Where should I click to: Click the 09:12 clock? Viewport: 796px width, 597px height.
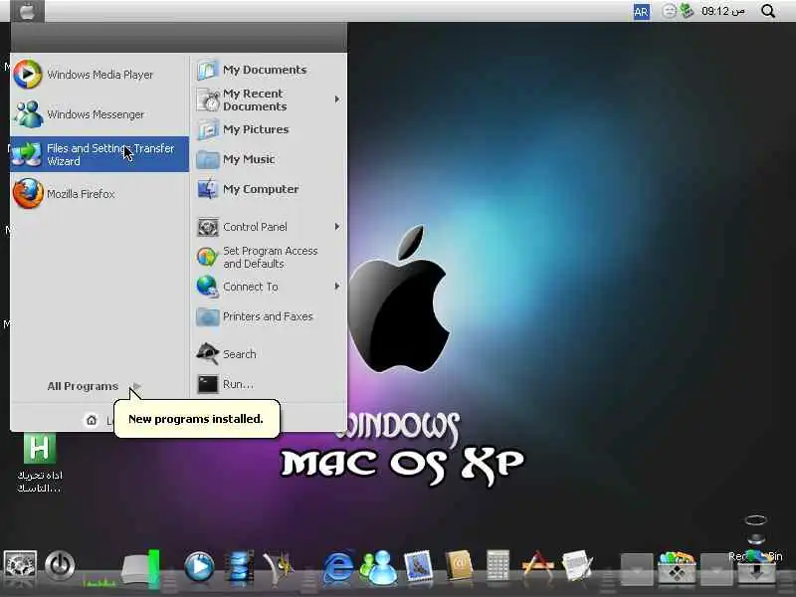(x=723, y=11)
